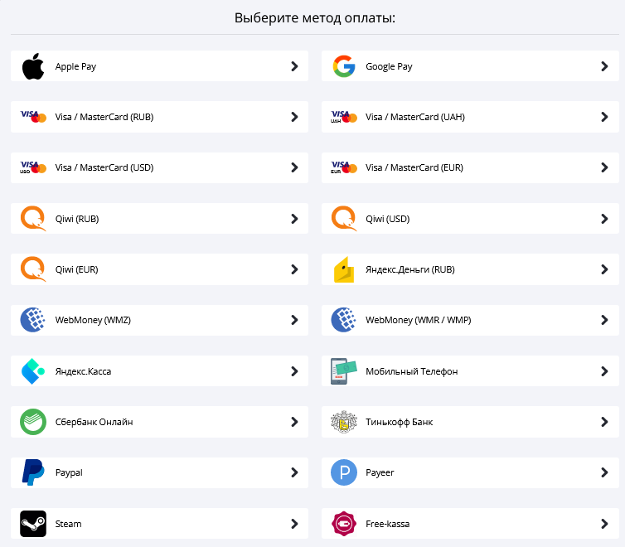Click the Steam logo icon

(33, 524)
